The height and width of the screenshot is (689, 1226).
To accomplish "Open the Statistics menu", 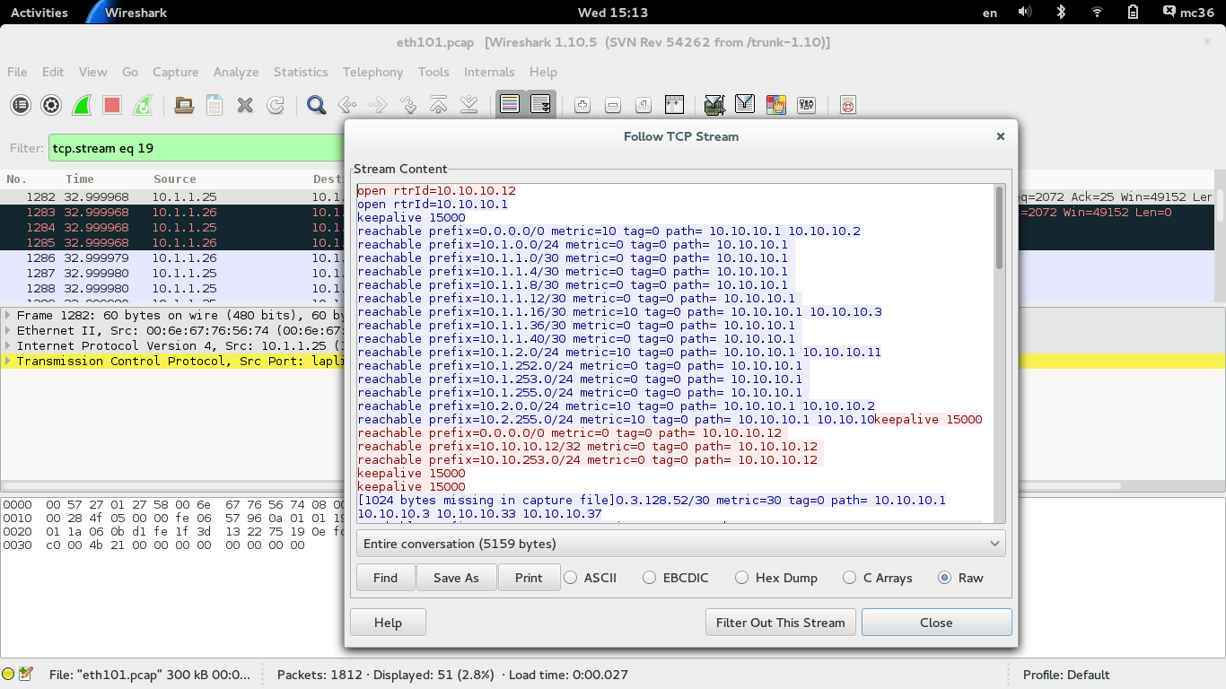I will (301, 72).
